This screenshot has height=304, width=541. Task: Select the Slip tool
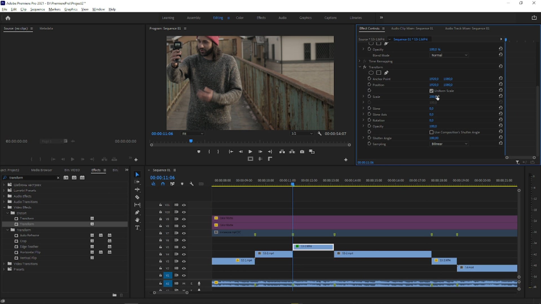137,205
